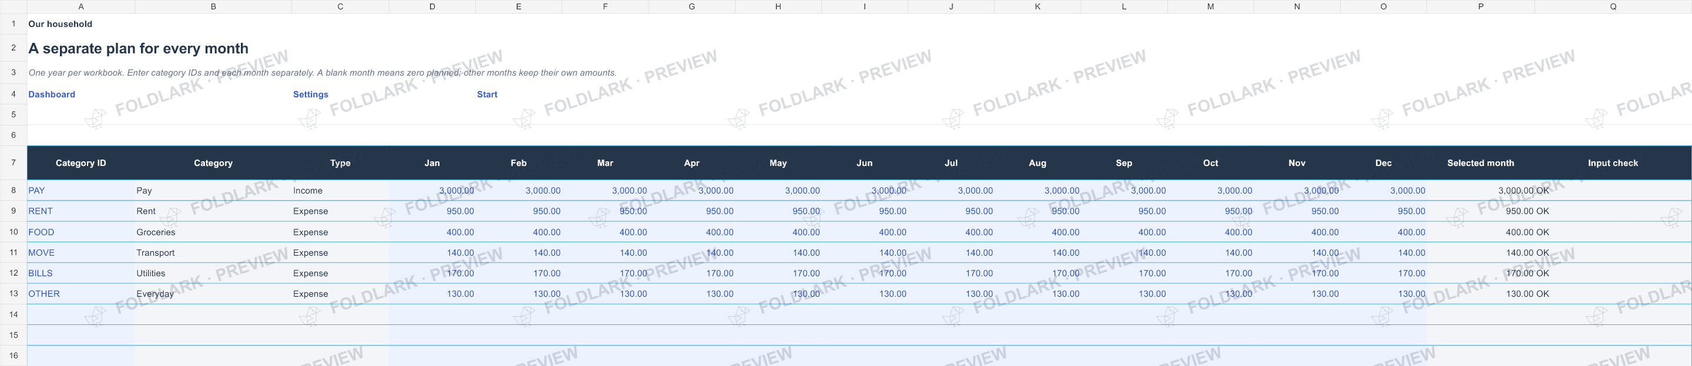The image size is (1692, 366).
Task: Select column D header
Action: click(x=432, y=6)
